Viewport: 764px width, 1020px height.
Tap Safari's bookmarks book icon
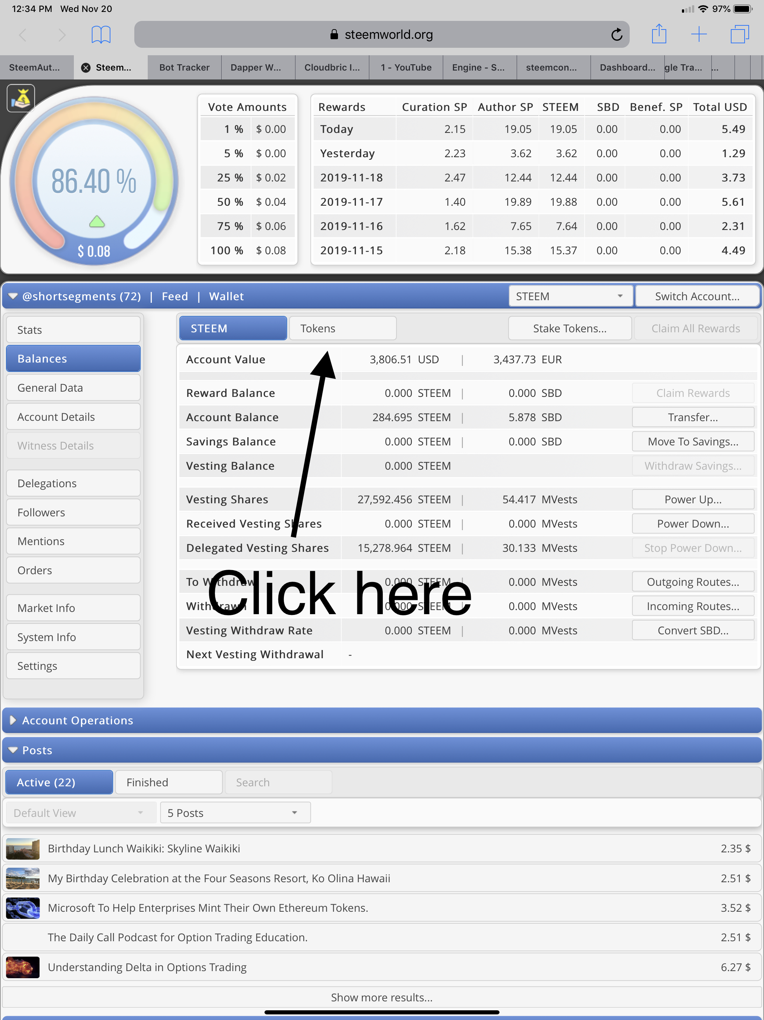[101, 35]
